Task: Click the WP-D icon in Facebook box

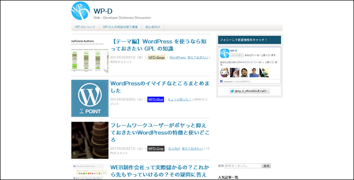Action: coord(225,54)
